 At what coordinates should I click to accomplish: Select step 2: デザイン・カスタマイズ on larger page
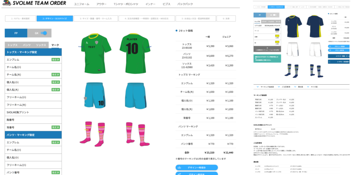55,19
